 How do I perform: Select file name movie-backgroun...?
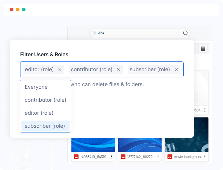click(188, 157)
